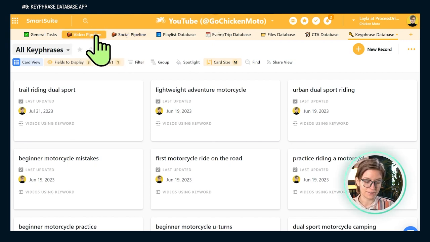This screenshot has width=430, height=242.
Task: Switch to the Social Pipeline tab
Action: (129, 35)
